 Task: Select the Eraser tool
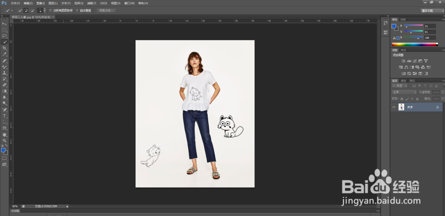[x=4, y=85]
